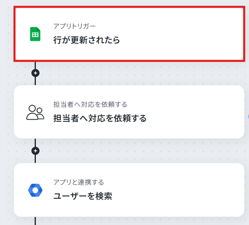Click the アプリと連携する label

pyautogui.click(x=79, y=182)
